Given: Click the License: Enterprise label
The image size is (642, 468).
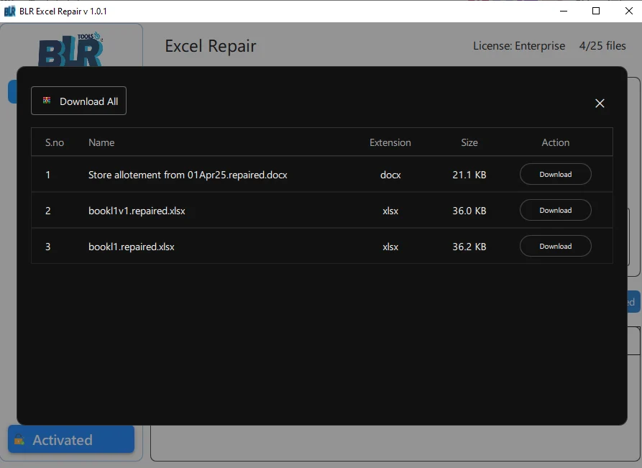Looking at the screenshot, I should click(x=519, y=45).
